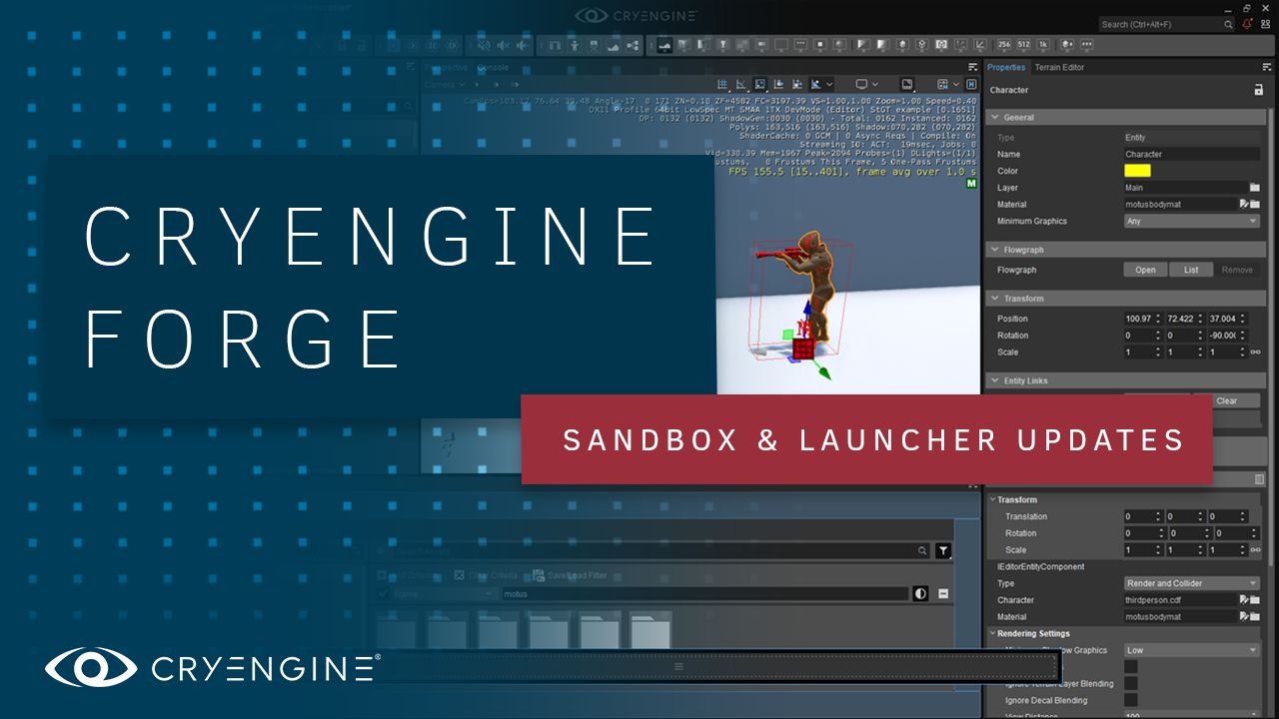Image resolution: width=1279 pixels, height=719 pixels.
Task: Click the filter text field containing motus
Action: click(704, 593)
